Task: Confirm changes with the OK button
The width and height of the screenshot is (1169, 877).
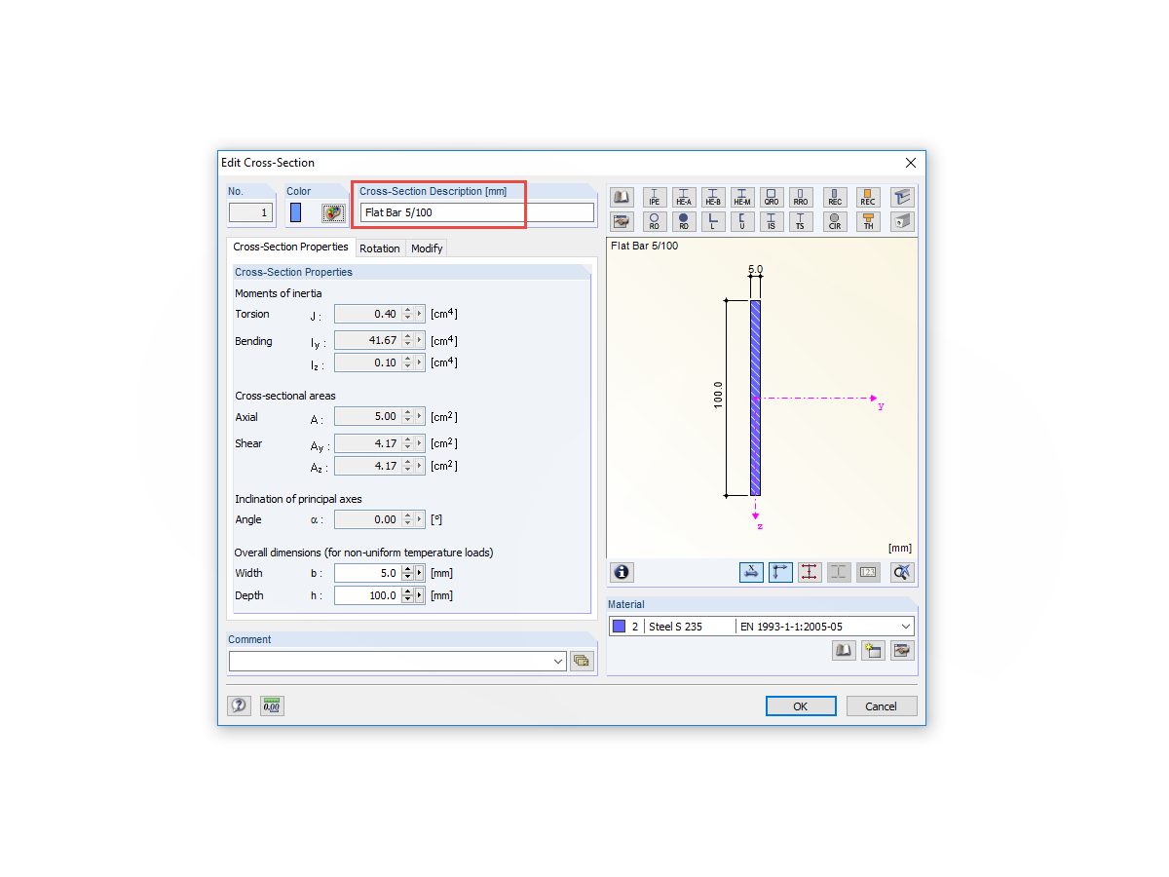Action: (x=801, y=705)
